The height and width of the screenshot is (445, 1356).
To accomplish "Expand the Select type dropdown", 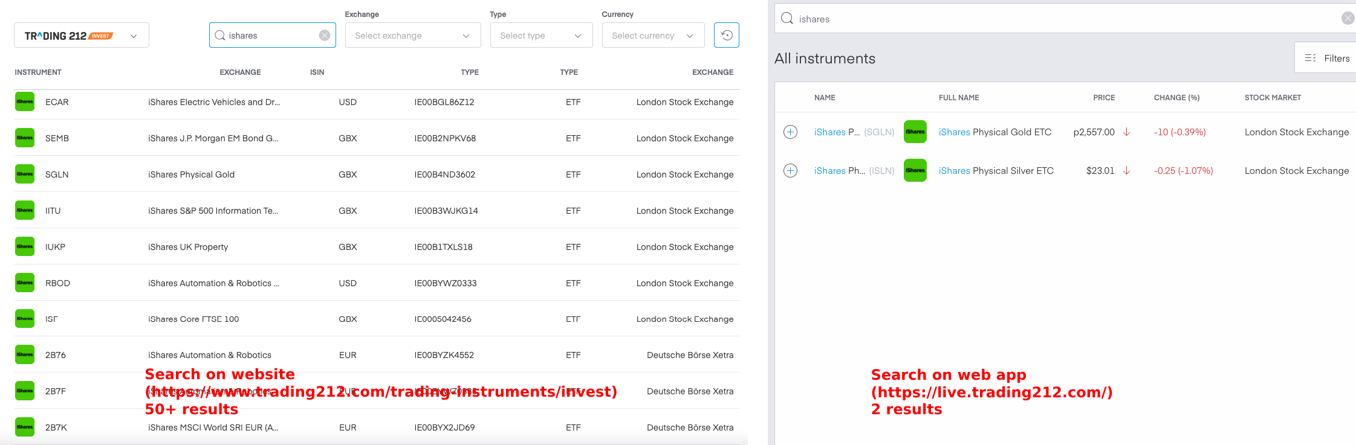I will (x=541, y=36).
